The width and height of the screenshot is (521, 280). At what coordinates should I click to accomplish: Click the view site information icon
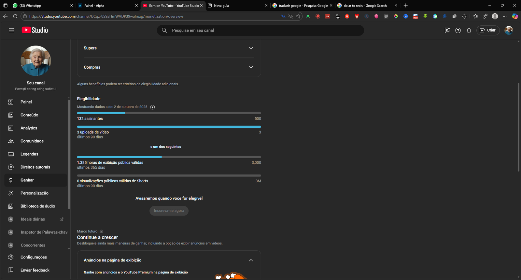(x=25, y=16)
